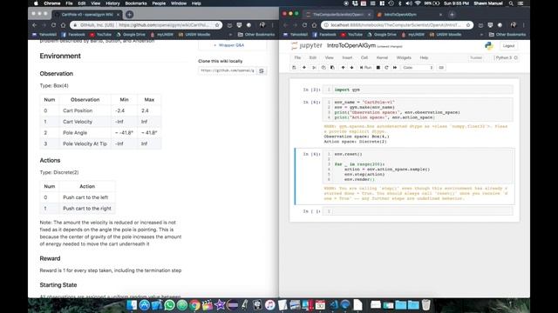Click the Jupyter logo
Screen dimensions: 558x313
(306, 46)
